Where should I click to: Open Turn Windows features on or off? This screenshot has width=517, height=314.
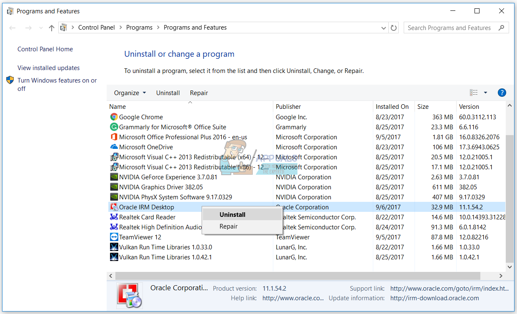[x=57, y=85]
